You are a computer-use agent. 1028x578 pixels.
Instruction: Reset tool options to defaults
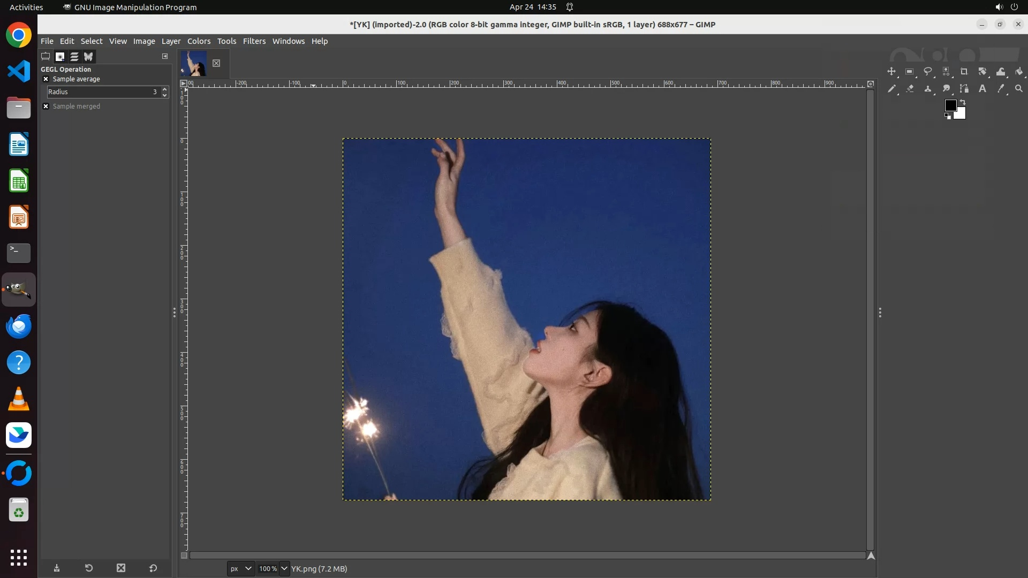click(153, 568)
